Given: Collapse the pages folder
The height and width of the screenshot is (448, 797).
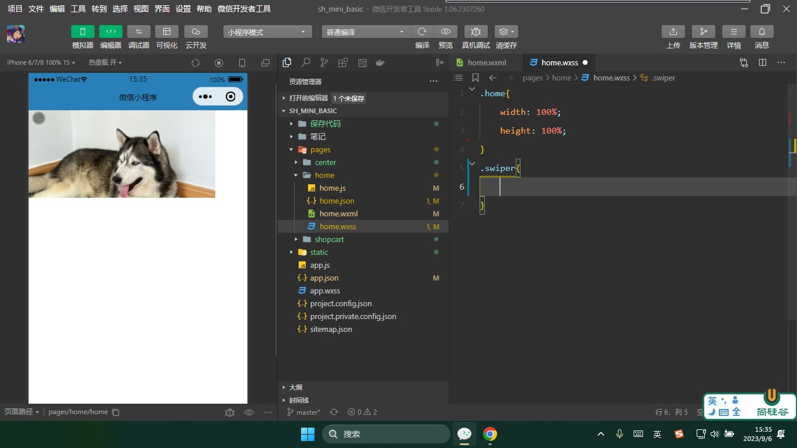Looking at the screenshot, I should pos(363,149).
